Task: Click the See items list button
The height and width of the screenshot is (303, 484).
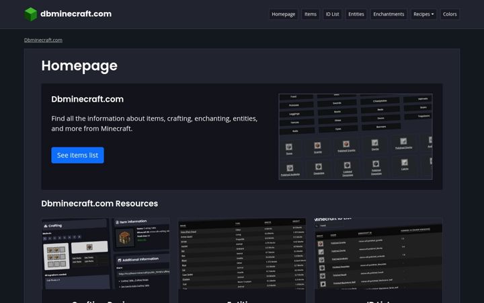Action: point(77,156)
